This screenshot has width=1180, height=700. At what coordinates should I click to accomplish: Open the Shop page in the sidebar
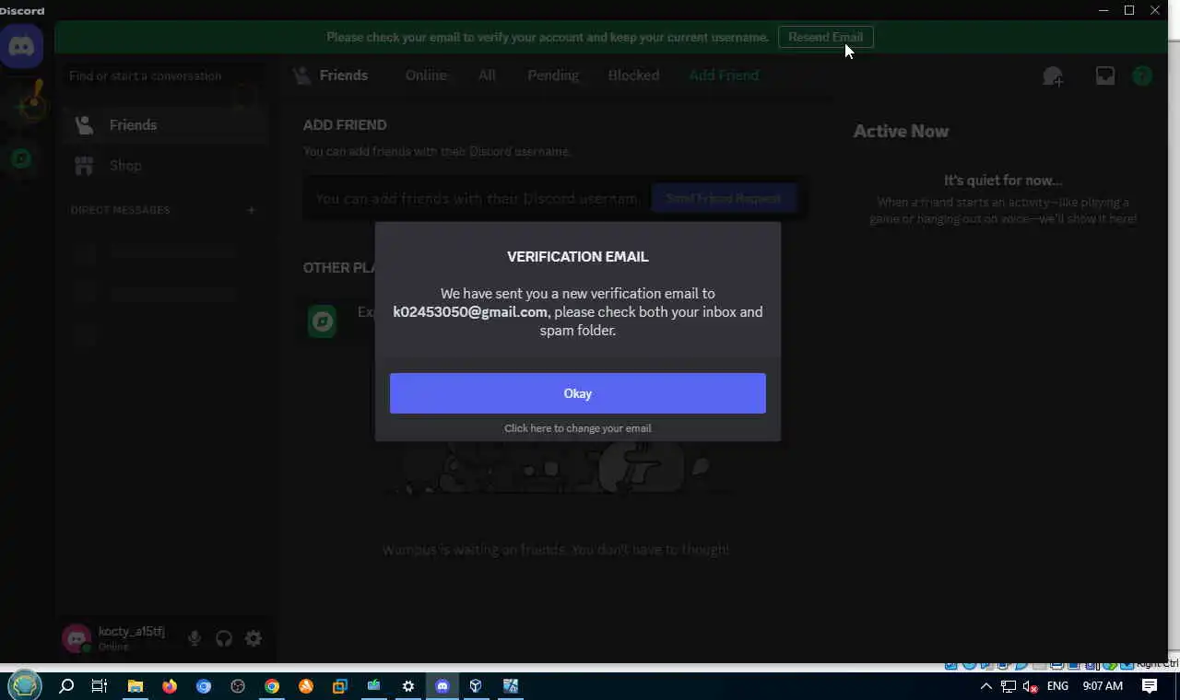[166, 166]
